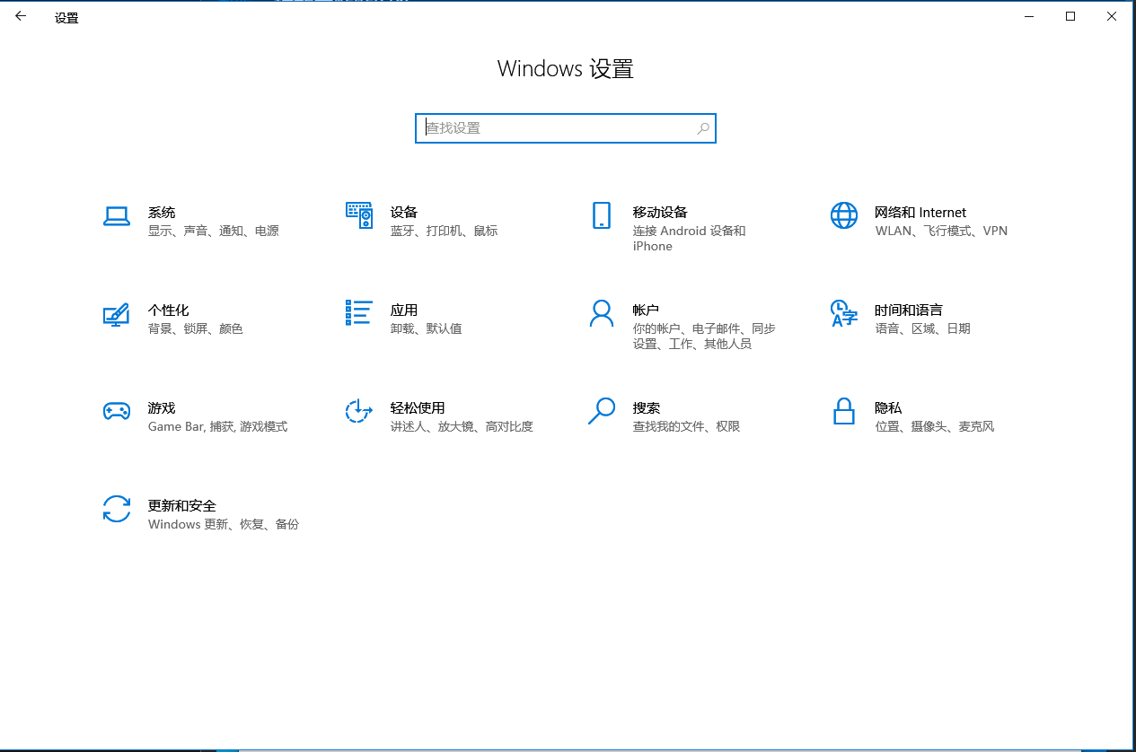Viewport: 1136px width, 752px height.
Task: Click the 系统 category title
Action: pos(162,213)
